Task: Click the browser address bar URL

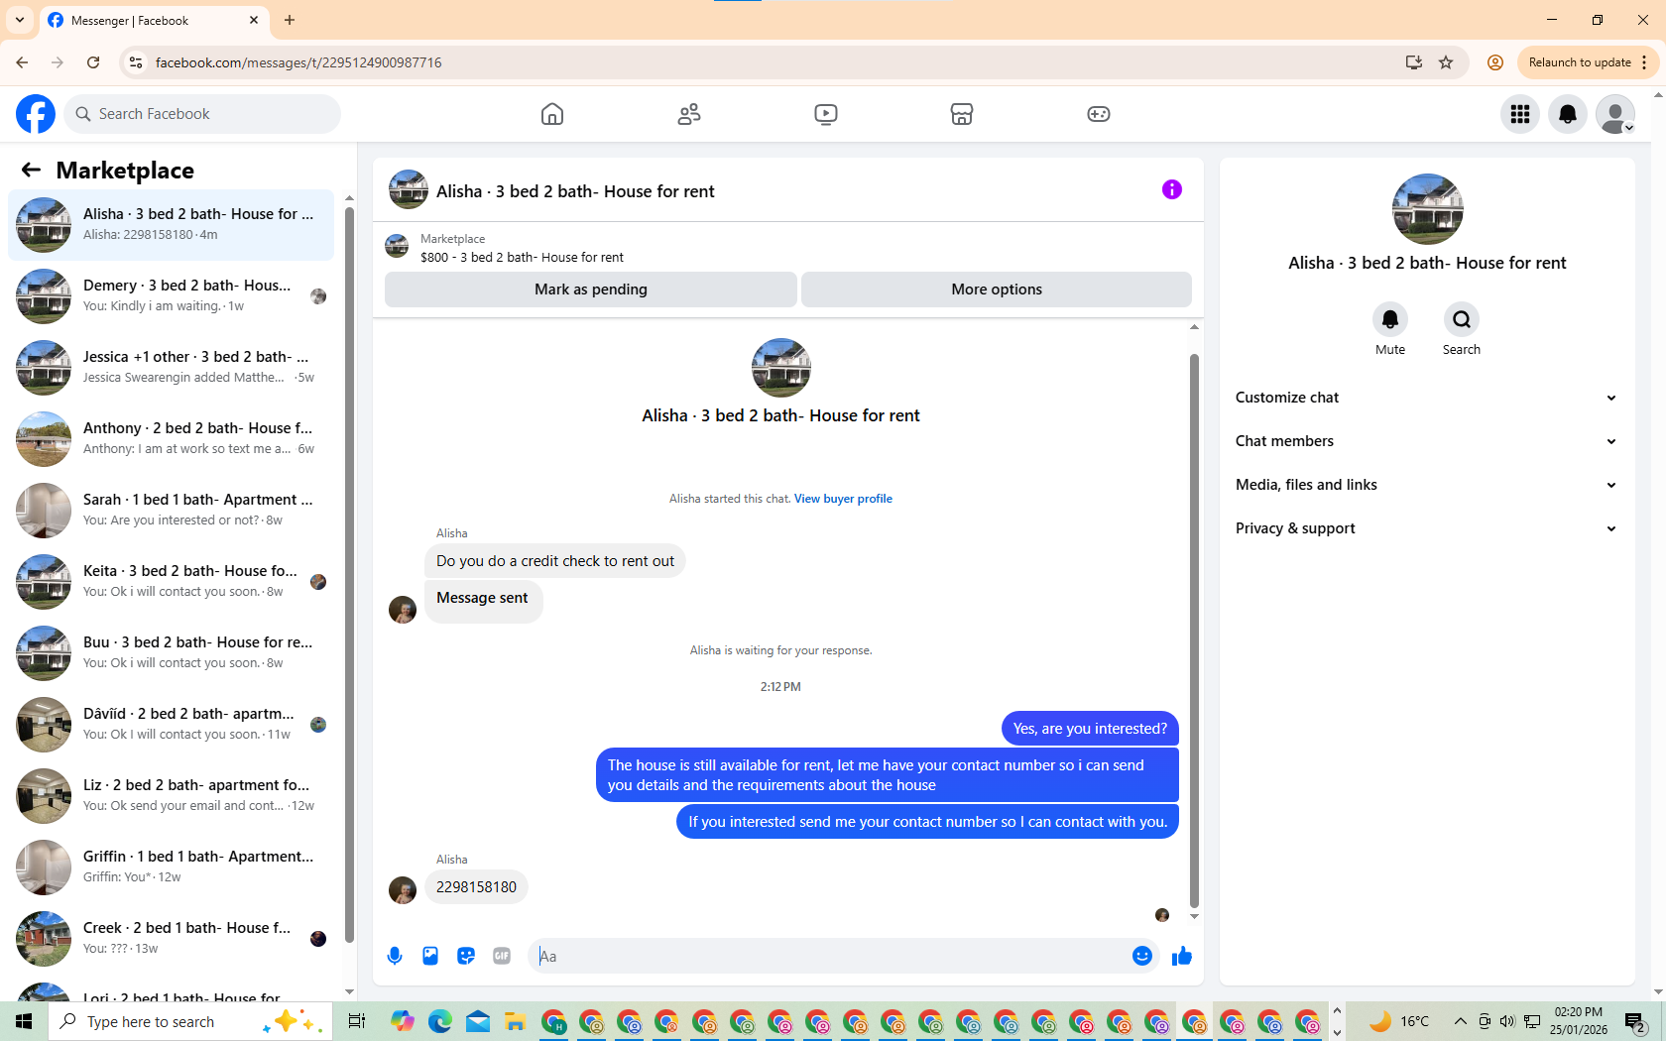Action: click(x=298, y=62)
